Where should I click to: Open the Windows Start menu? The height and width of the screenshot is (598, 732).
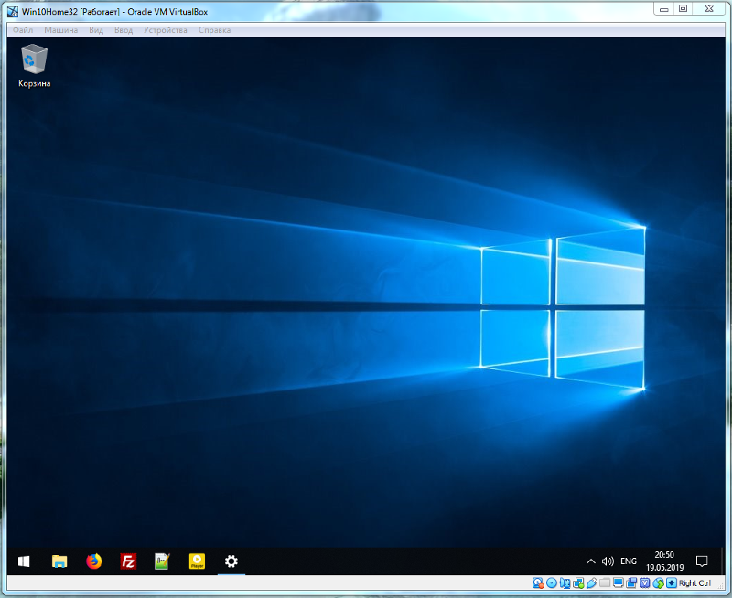tap(25, 561)
